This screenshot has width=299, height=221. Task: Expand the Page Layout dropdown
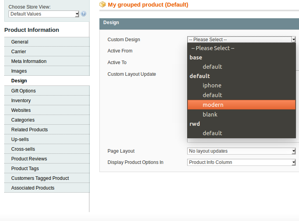coord(242,151)
